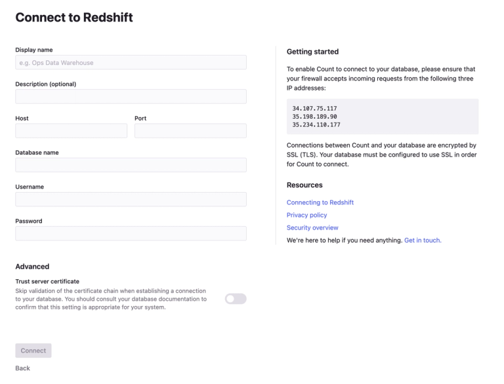Click the Display name input field

point(131,62)
